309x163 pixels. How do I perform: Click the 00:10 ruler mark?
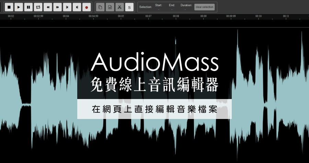[259, 16]
